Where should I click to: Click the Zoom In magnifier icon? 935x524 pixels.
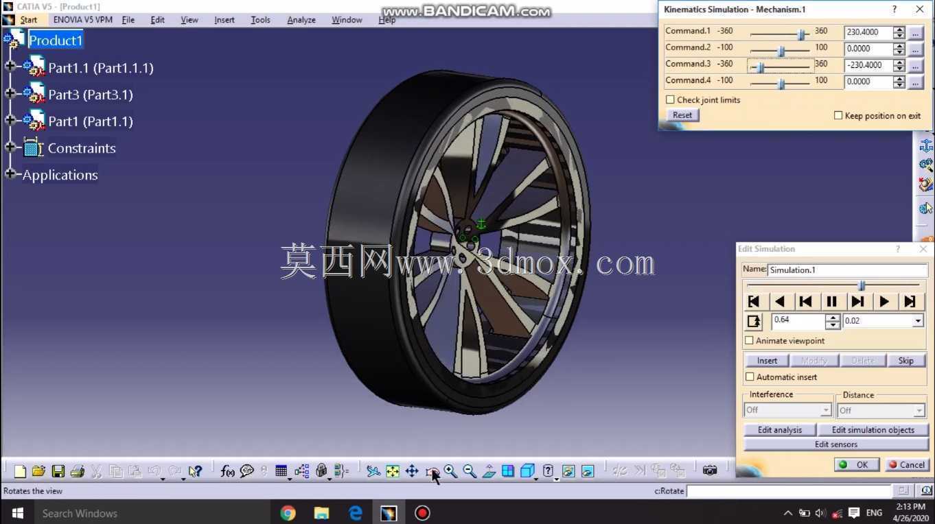450,471
